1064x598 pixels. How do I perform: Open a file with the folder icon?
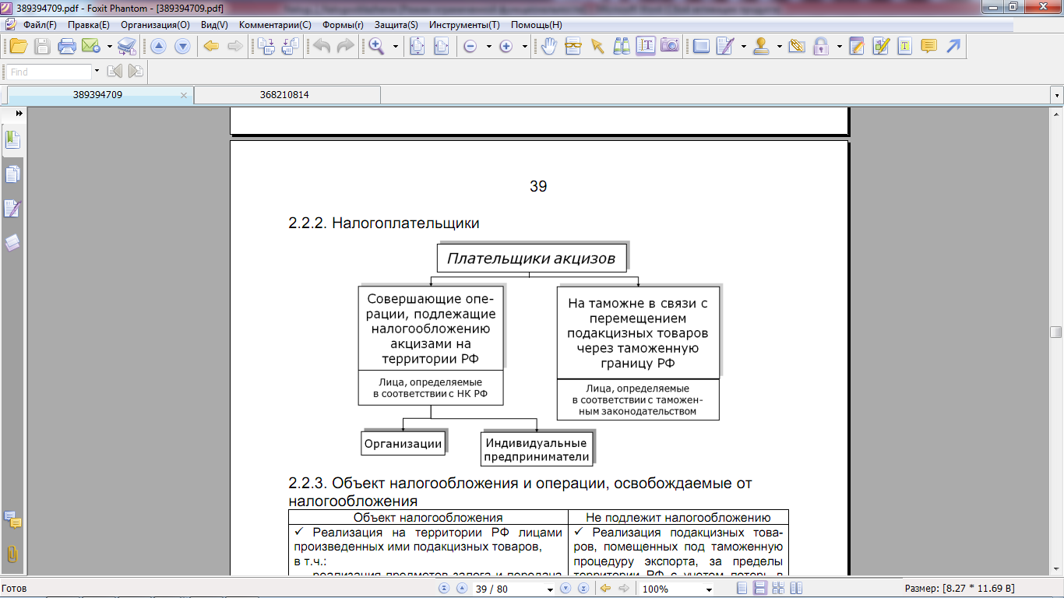coord(18,46)
